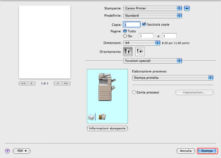
Task: Choose Tutto pages radio button
Action: 125,31
